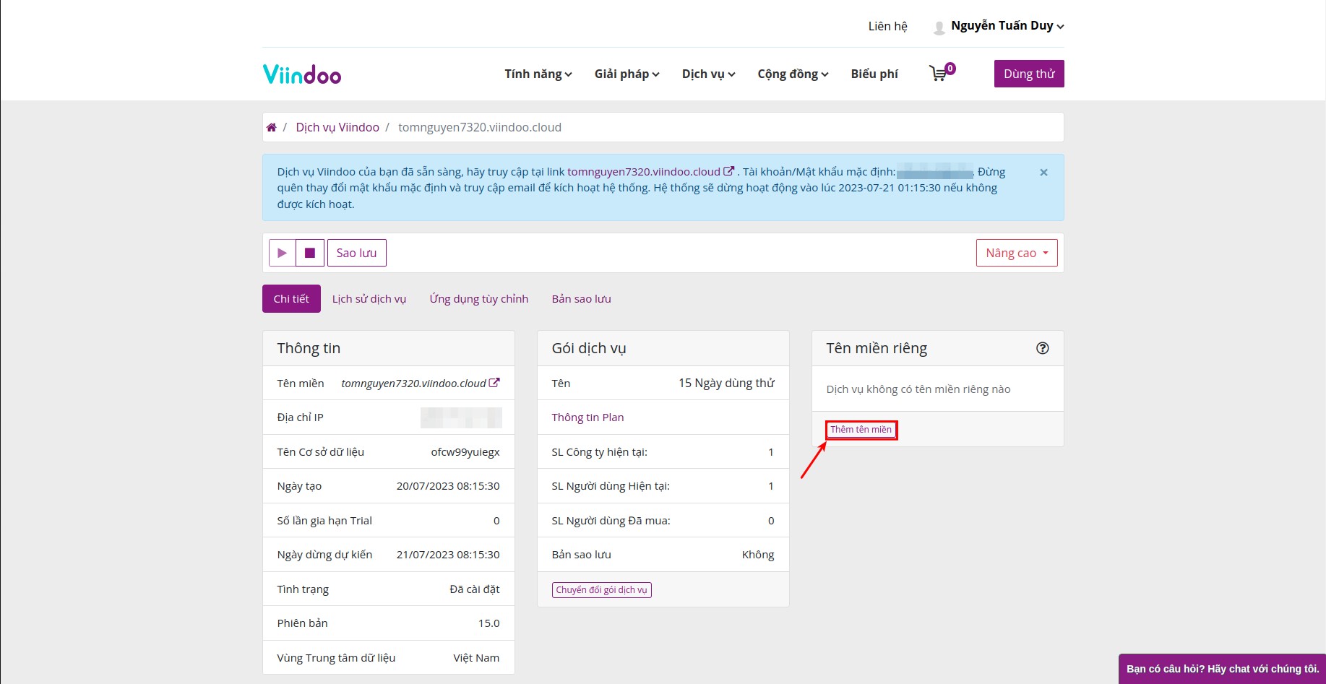The image size is (1326, 684).
Task: Open the Thông tin Plan link
Action: (x=587, y=417)
